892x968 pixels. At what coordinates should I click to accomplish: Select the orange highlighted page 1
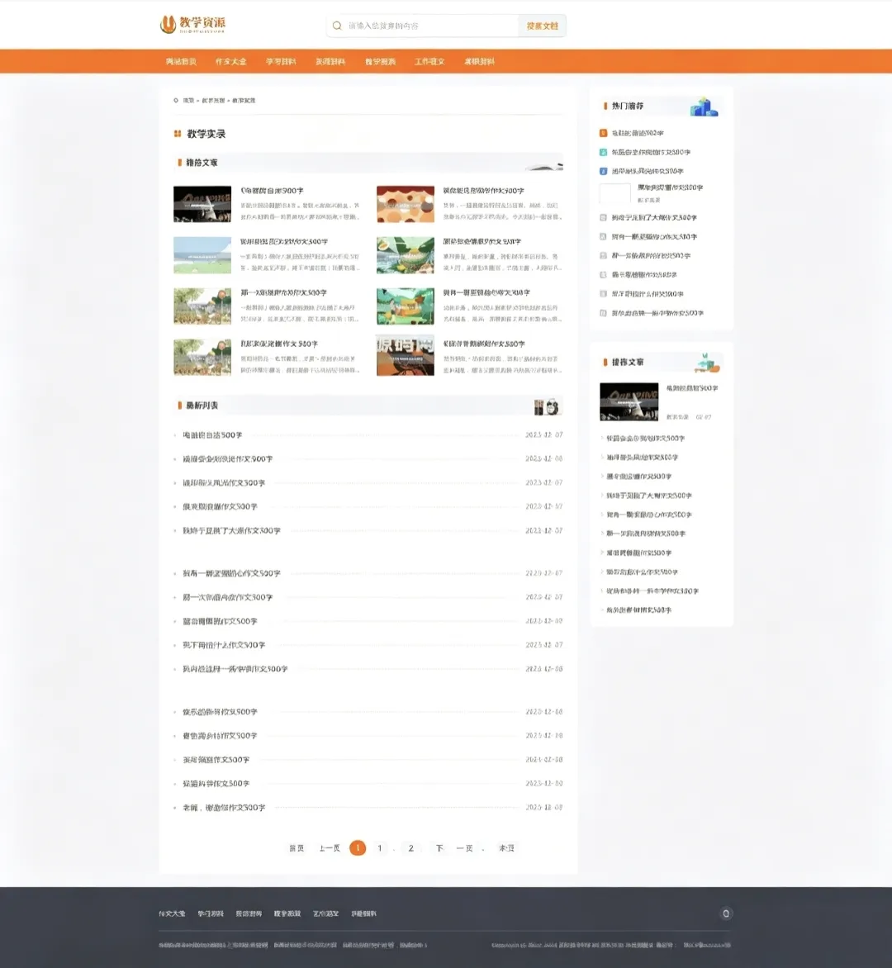pyautogui.click(x=358, y=848)
